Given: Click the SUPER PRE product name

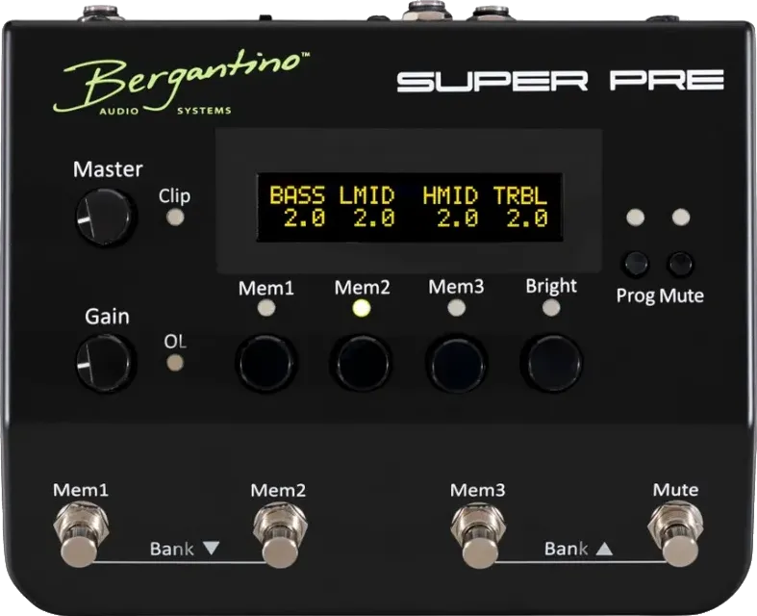Looking at the screenshot, I should click(560, 81).
